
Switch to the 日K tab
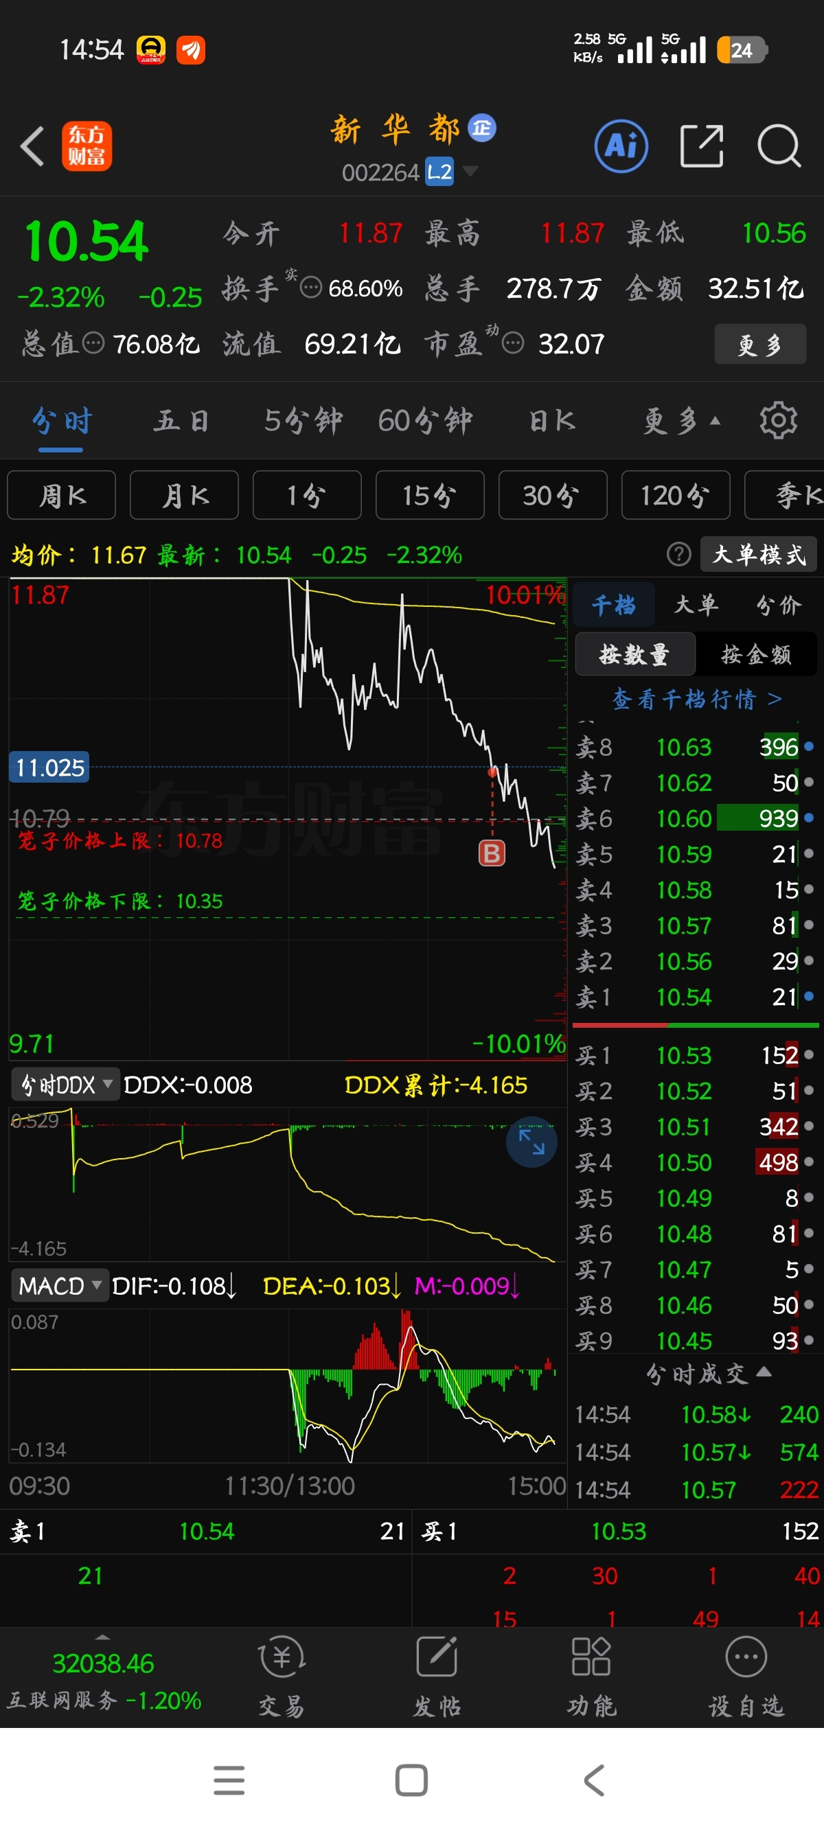click(552, 421)
